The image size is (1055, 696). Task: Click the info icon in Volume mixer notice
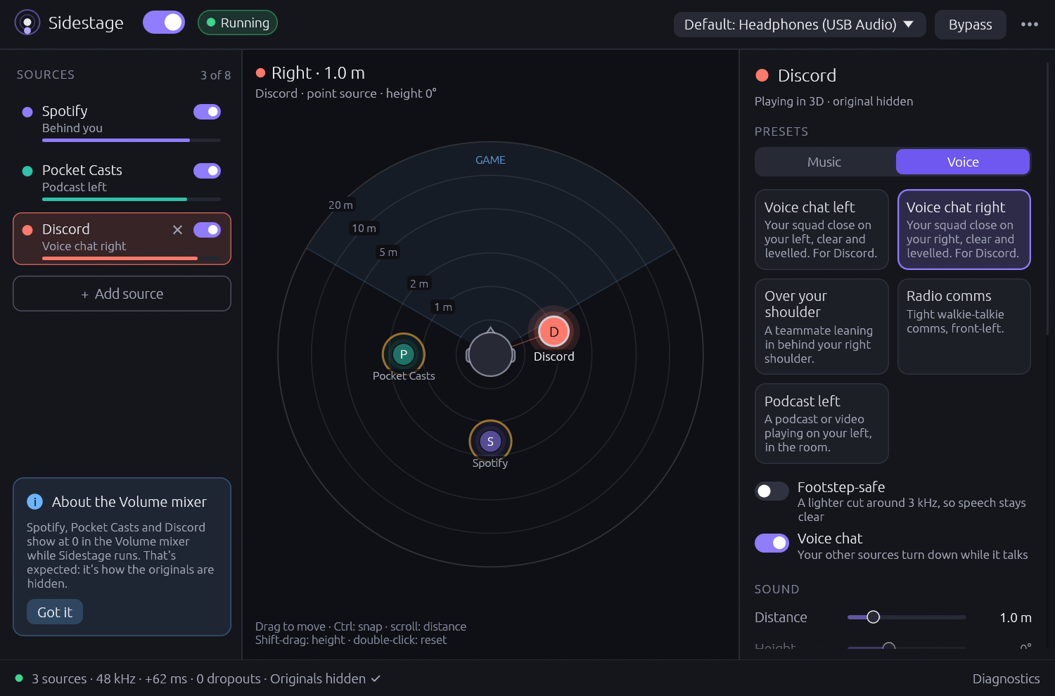tap(34, 502)
